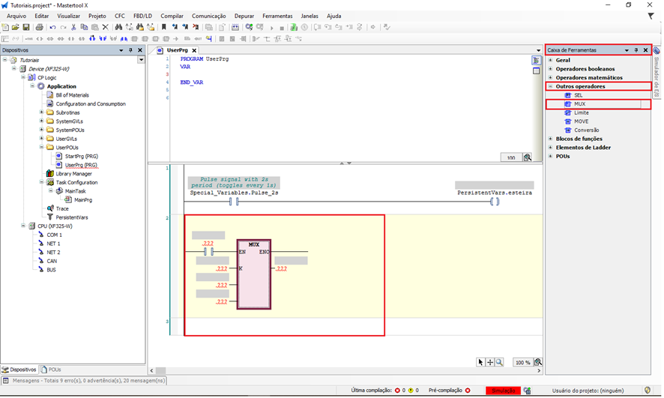Select the MUX operator in the toolbox

tap(580, 104)
